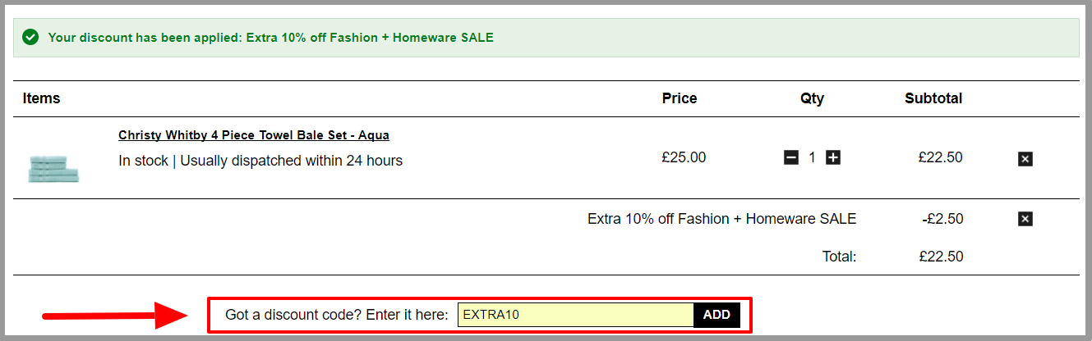Click the green checkmark success icon

(30, 37)
